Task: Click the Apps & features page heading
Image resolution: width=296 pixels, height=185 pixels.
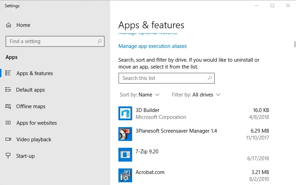Action: click(151, 25)
